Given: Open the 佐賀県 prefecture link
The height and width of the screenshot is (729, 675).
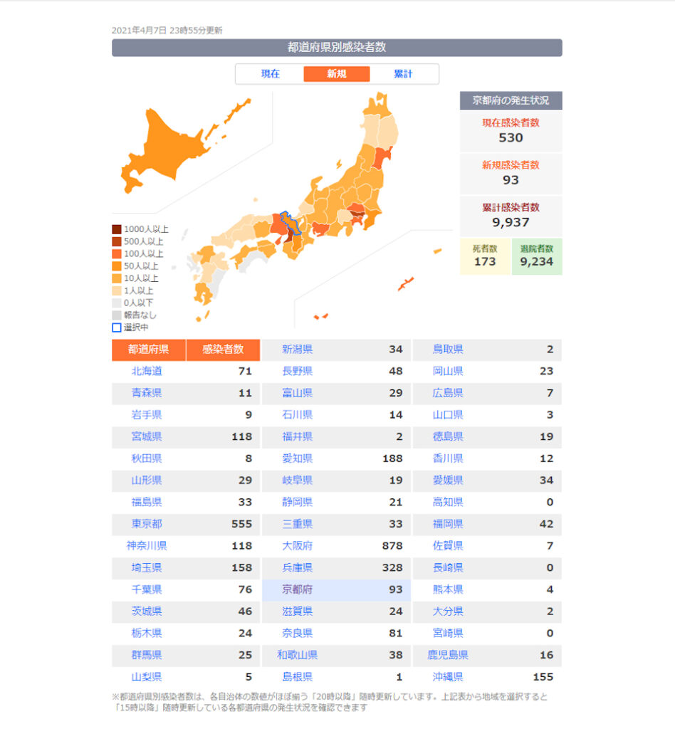Looking at the screenshot, I should click(x=448, y=546).
